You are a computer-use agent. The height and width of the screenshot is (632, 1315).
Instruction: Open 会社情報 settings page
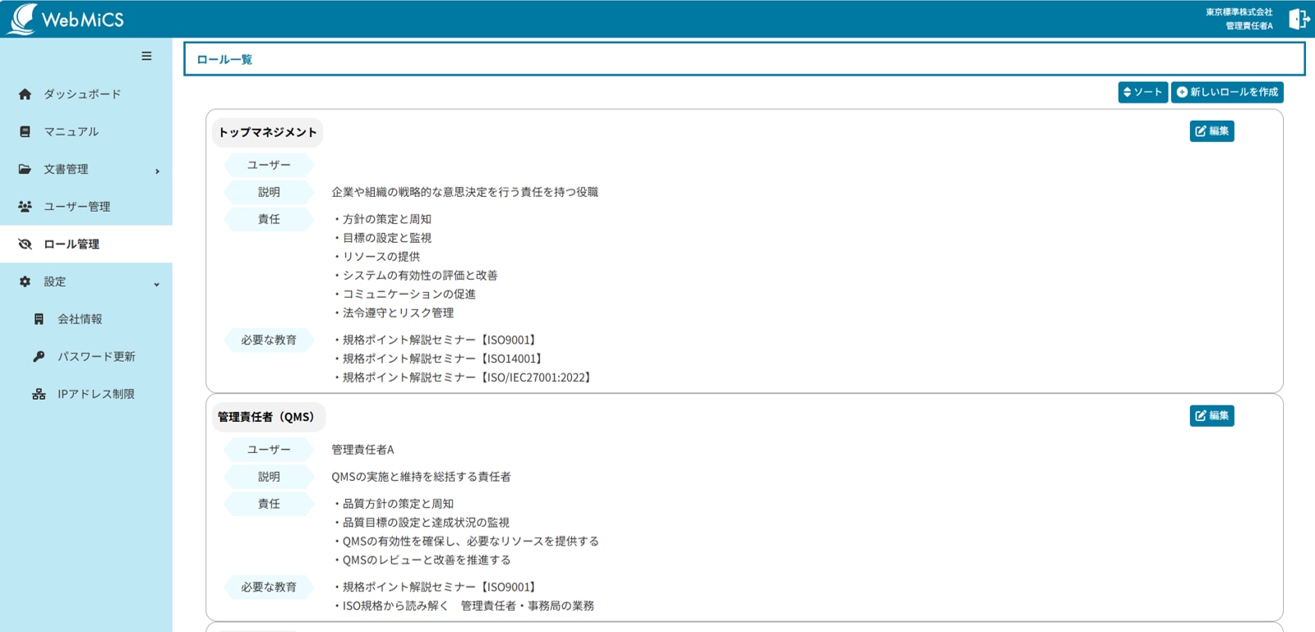tap(80, 319)
